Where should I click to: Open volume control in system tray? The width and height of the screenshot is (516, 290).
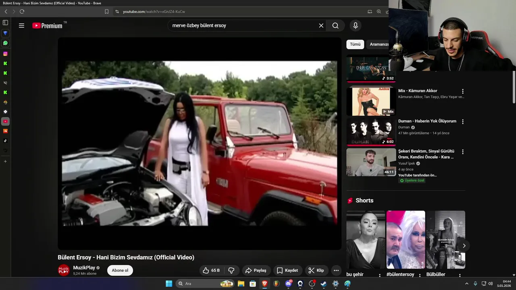point(490,284)
